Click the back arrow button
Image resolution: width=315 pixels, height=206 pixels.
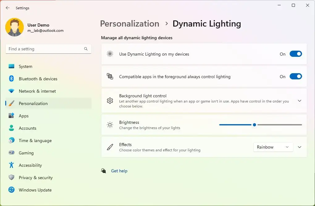(x=7, y=8)
